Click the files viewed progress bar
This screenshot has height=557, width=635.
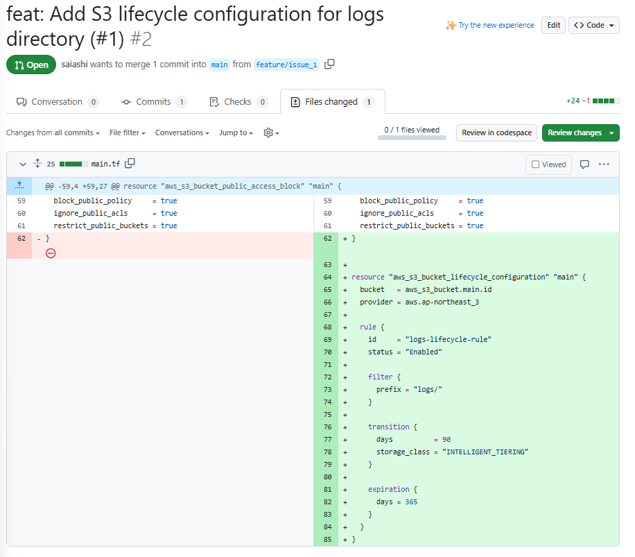pyautogui.click(x=412, y=138)
